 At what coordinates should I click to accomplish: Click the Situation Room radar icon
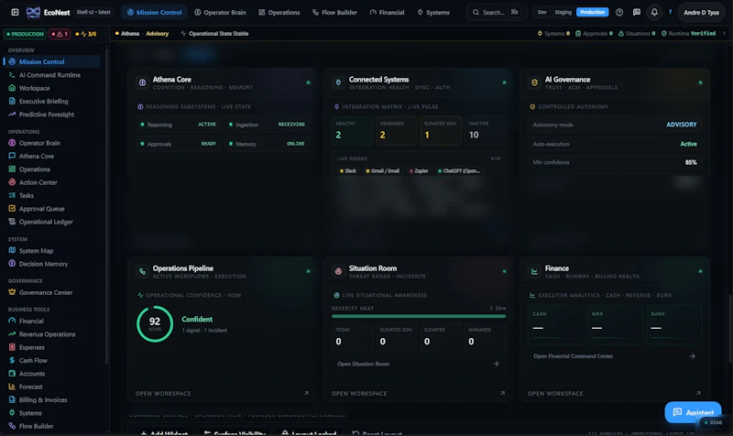click(338, 271)
